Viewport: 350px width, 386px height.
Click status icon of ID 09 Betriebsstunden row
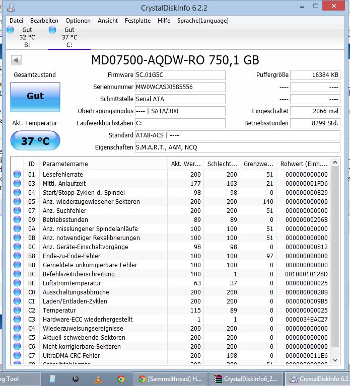point(17,219)
